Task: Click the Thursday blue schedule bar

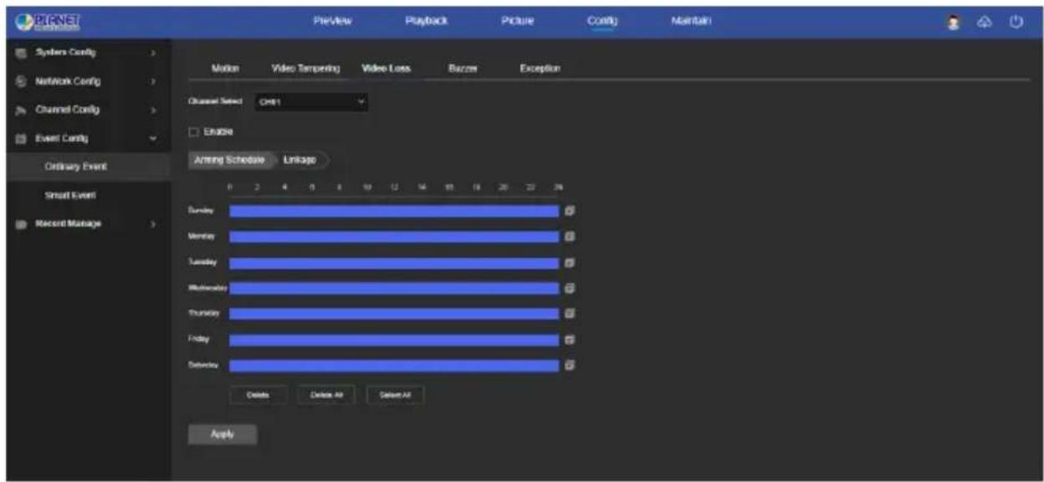Action: click(394, 314)
